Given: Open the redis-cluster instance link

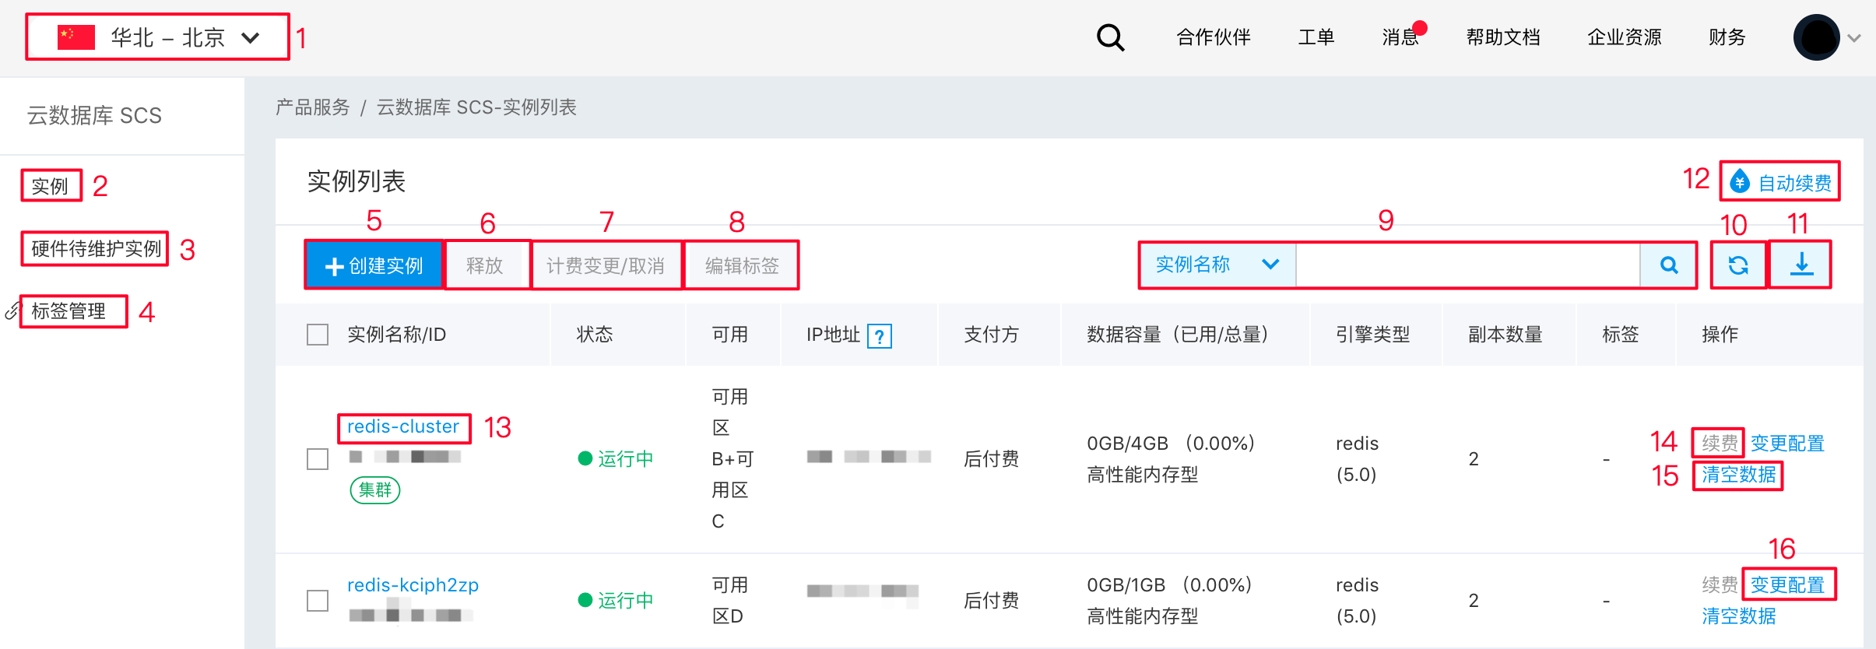Looking at the screenshot, I should [403, 426].
